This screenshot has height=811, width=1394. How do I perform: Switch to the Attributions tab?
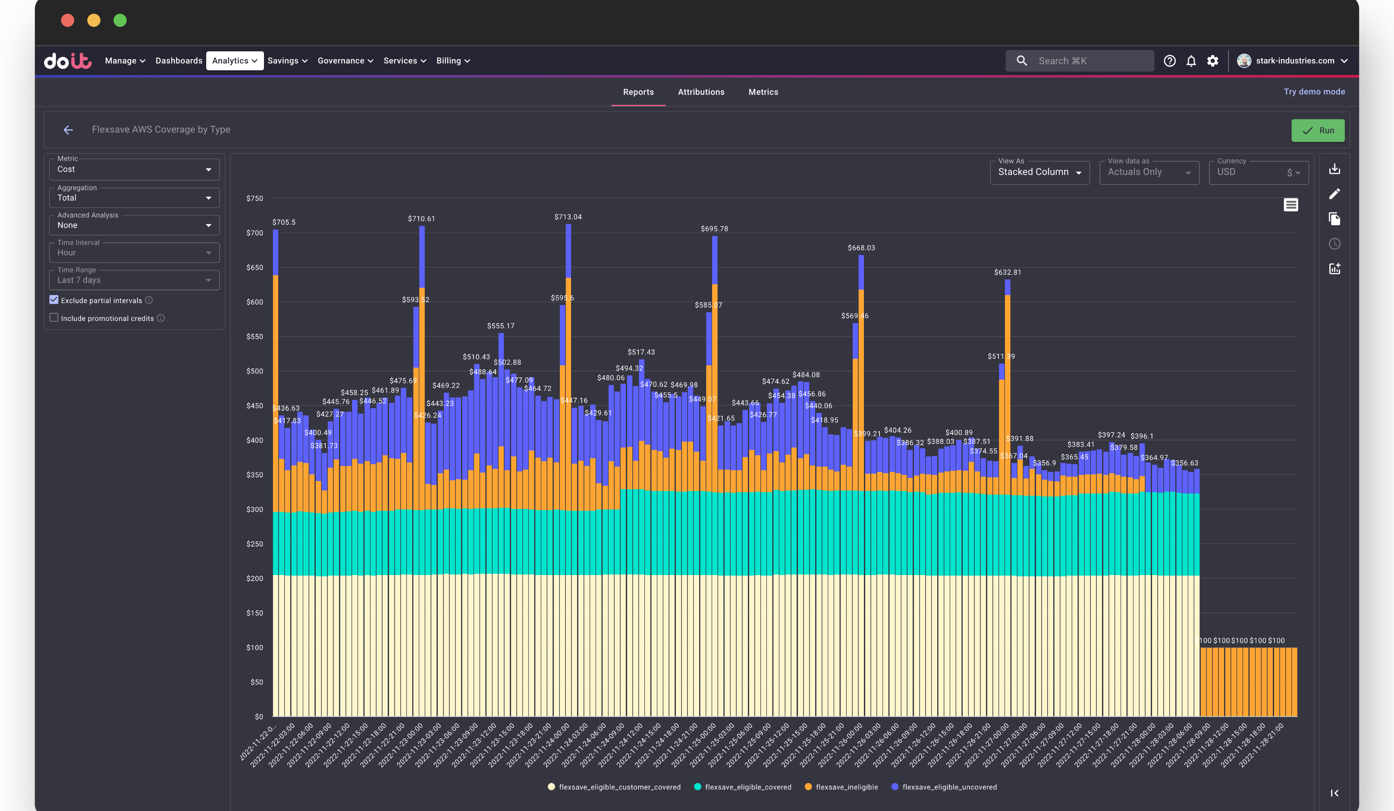coord(700,92)
